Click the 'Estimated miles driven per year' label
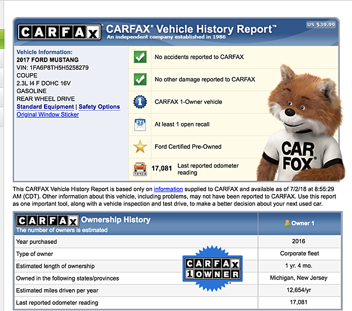The width and height of the screenshot is (352, 311). [x=57, y=291]
